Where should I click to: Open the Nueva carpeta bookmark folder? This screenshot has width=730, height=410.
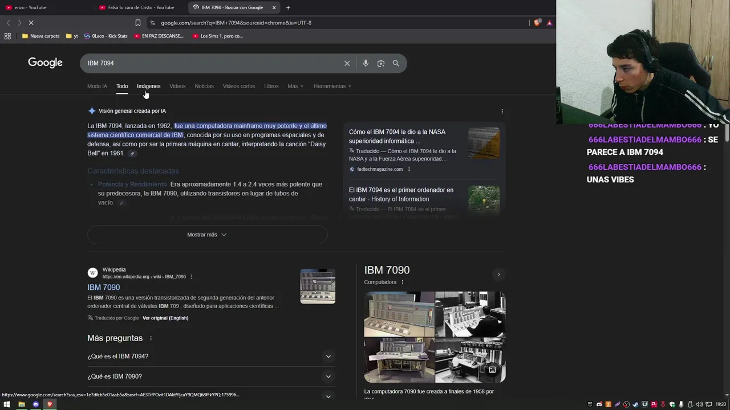click(x=40, y=36)
